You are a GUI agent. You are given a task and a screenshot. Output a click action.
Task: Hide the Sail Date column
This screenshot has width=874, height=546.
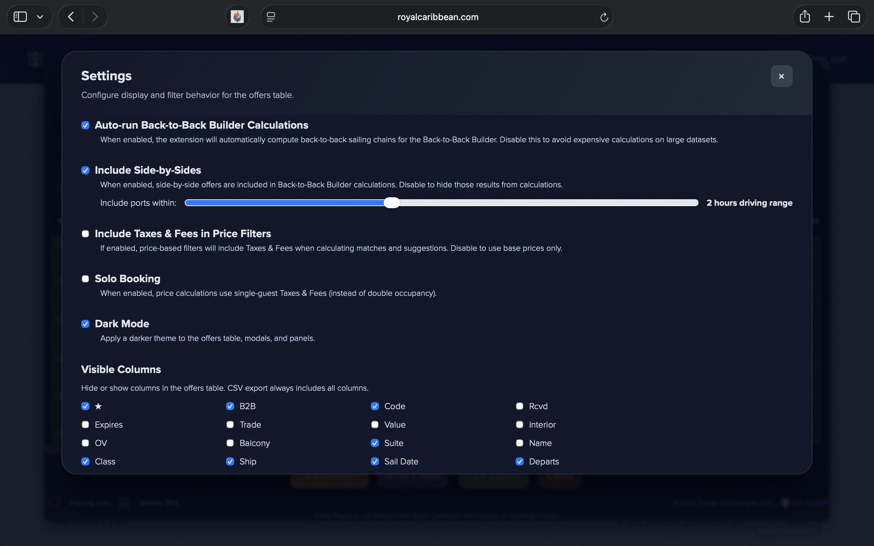point(375,461)
